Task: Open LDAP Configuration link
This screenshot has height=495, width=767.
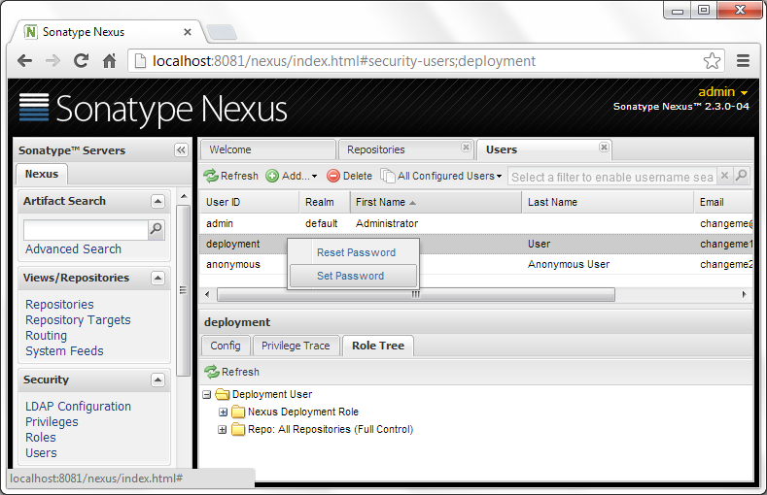Action: (79, 406)
